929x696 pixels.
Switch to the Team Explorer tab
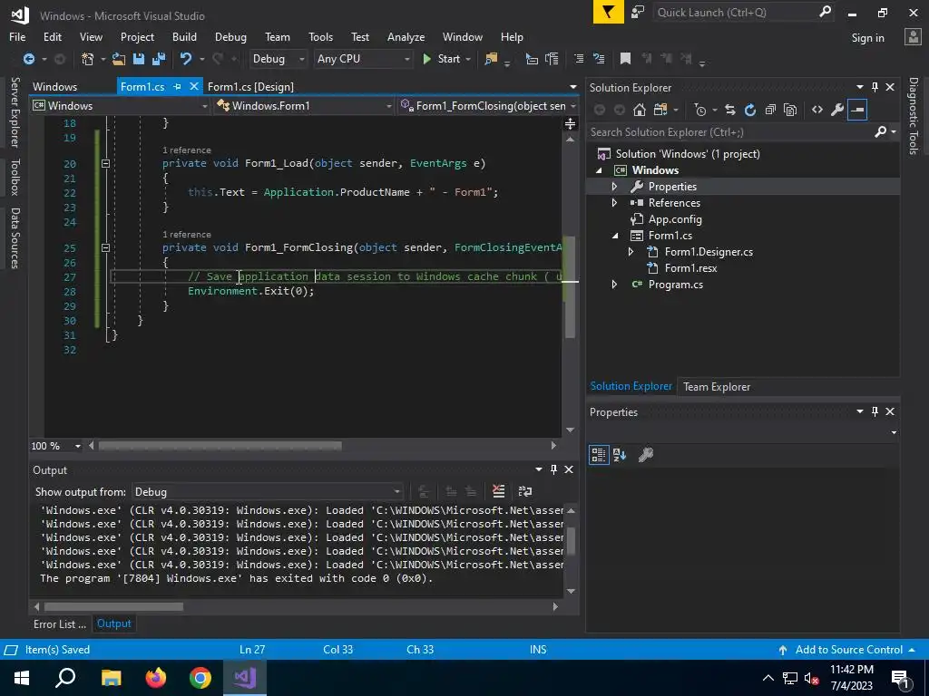tap(717, 386)
